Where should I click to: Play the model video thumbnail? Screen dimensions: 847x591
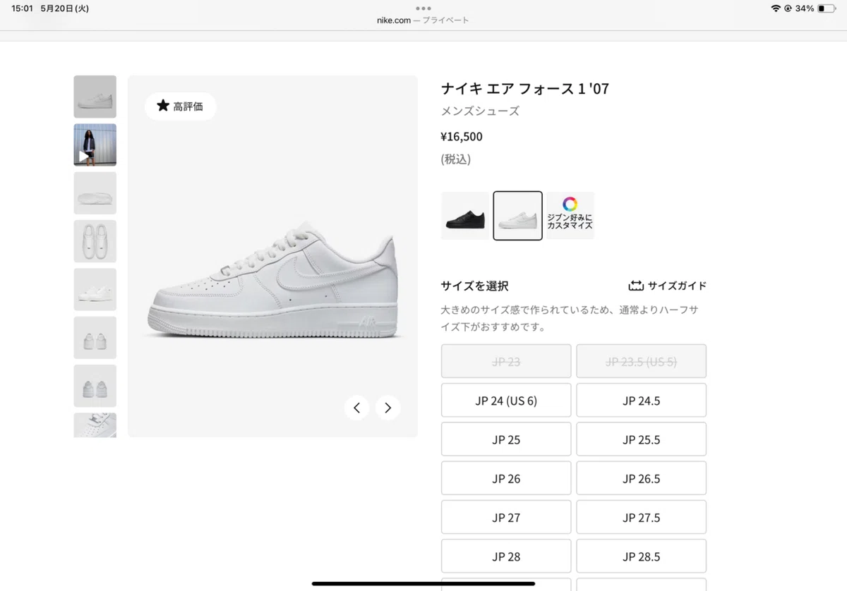pos(95,145)
